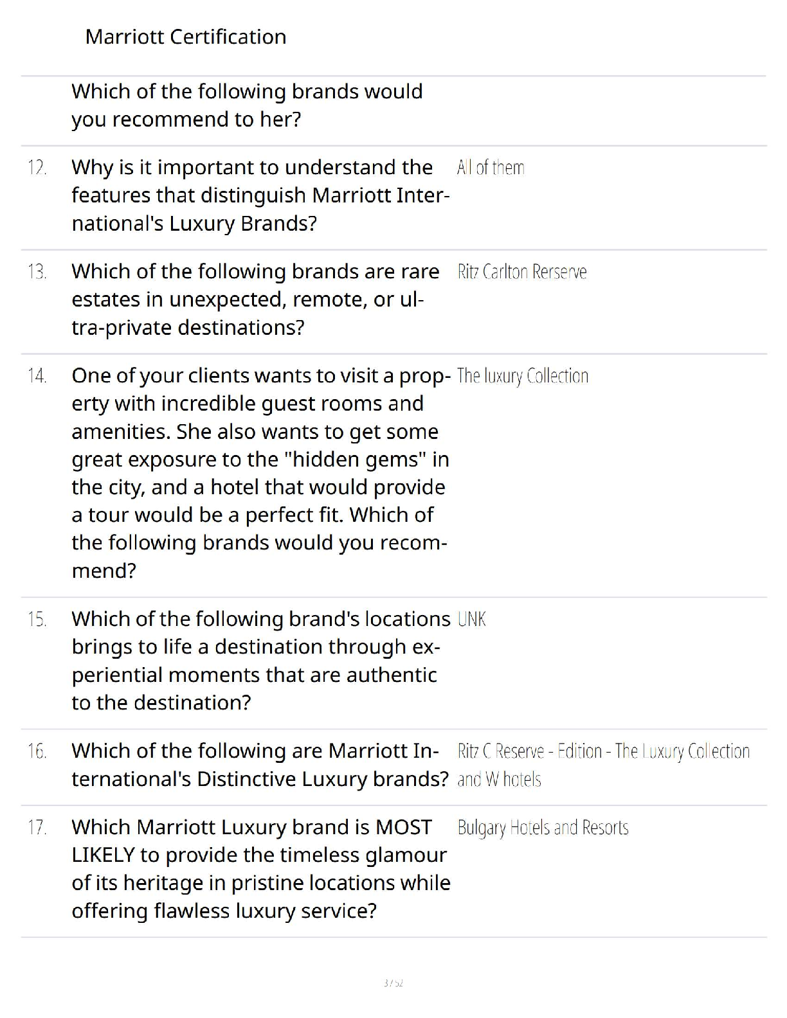Click question number 17 label
787x1018 pixels.
tap(37, 828)
